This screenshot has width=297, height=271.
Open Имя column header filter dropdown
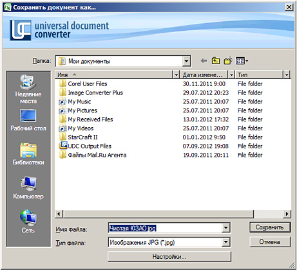tap(176, 74)
